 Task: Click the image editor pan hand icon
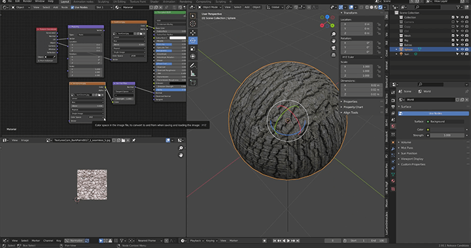point(181,155)
